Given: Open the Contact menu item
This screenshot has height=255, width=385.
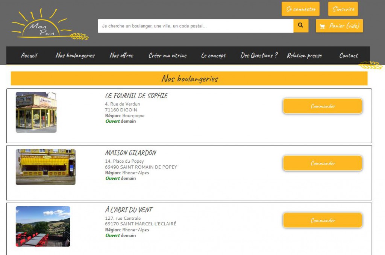Looking at the screenshot, I should pyautogui.click(x=349, y=55).
